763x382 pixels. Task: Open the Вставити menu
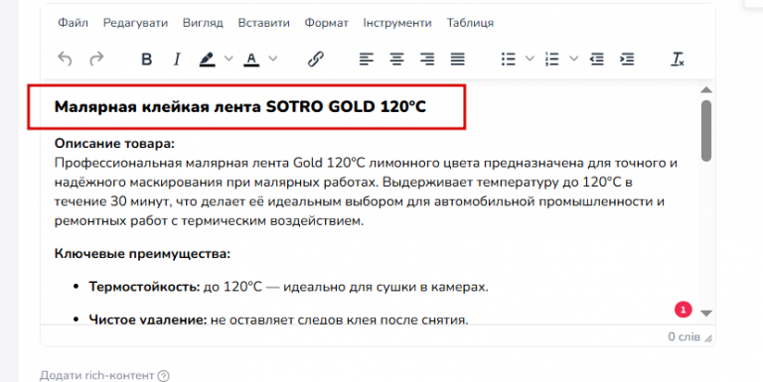(263, 23)
